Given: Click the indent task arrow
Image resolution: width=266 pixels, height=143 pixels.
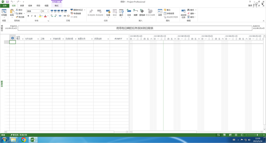Looking at the screenshot, I should click(x=55, y=16).
